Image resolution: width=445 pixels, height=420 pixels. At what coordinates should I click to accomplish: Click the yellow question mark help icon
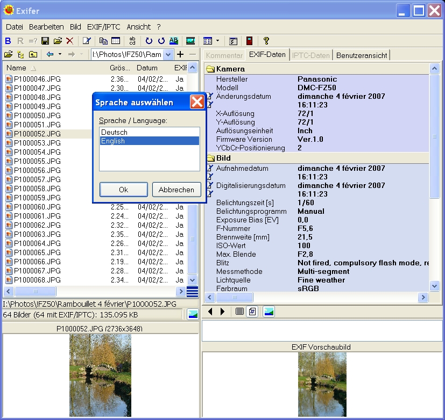[x=266, y=41]
